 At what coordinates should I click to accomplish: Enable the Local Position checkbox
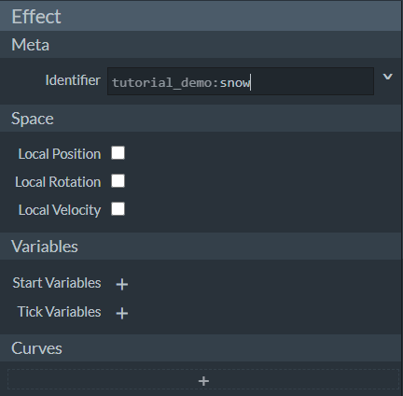[x=118, y=153]
